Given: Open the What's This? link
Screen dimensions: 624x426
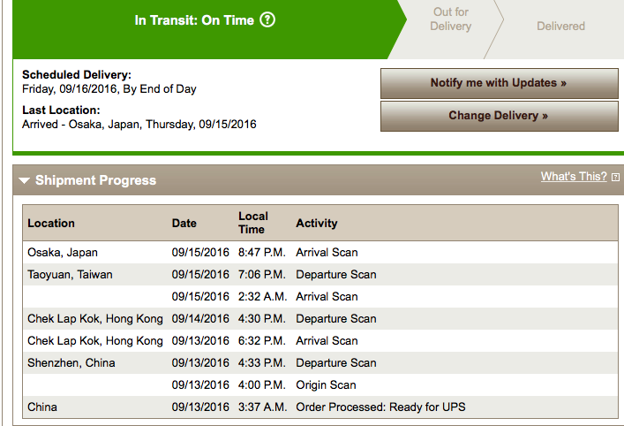Looking at the screenshot, I should (x=574, y=177).
